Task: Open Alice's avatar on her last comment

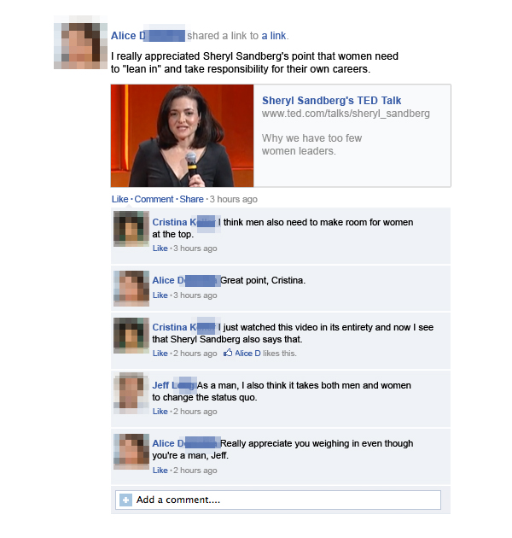Action: pos(131,451)
